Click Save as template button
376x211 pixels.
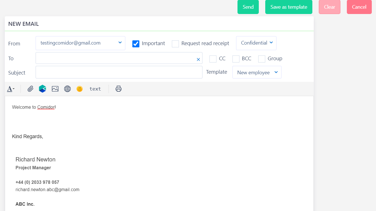[x=289, y=7]
